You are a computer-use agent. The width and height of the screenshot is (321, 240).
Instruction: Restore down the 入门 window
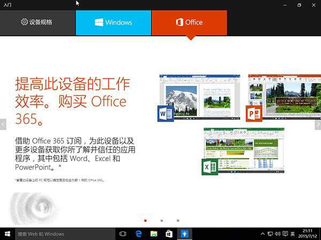click(x=299, y=5)
